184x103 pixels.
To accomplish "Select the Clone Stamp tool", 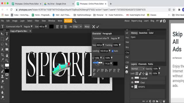I will pos(2,76).
